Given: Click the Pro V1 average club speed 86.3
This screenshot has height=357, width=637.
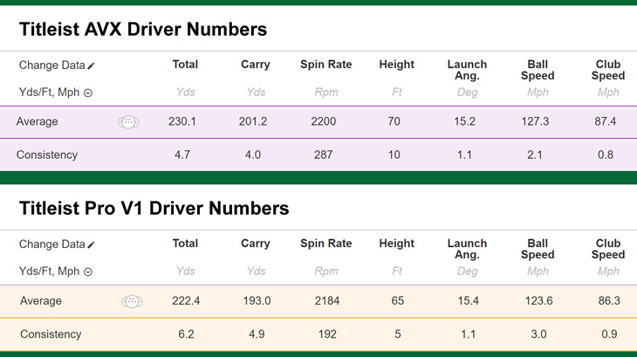Looking at the screenshot, I should [609, 301].
